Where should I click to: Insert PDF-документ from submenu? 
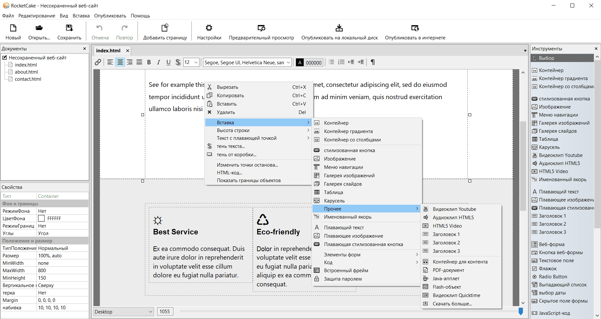click(462, 270)
